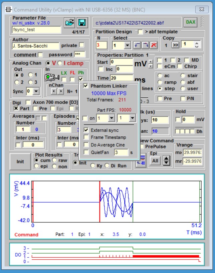Enable Do Average Cine checkbox
The height and width of the screenshot is (273, 215).
coord(86,145)
